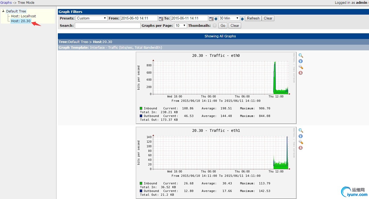Zoom the eth1 traffic graph
369x199 pixels.
click(301, 131)
